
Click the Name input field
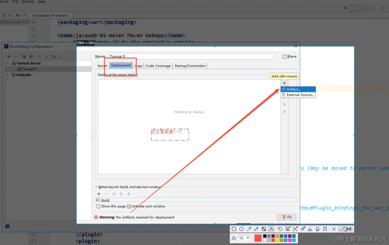191,56
